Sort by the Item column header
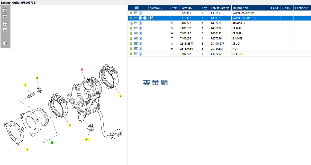This screenshot has width=311, height=165. click(175, 8)
